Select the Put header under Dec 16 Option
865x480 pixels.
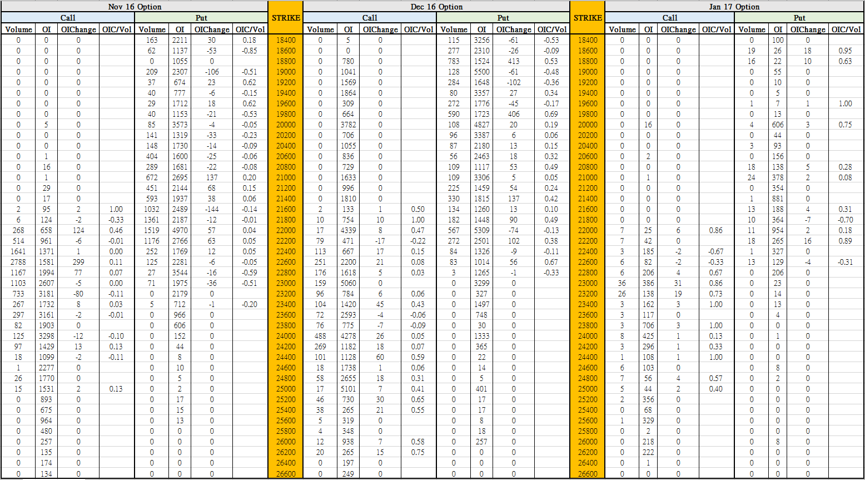tap(503, 18)
